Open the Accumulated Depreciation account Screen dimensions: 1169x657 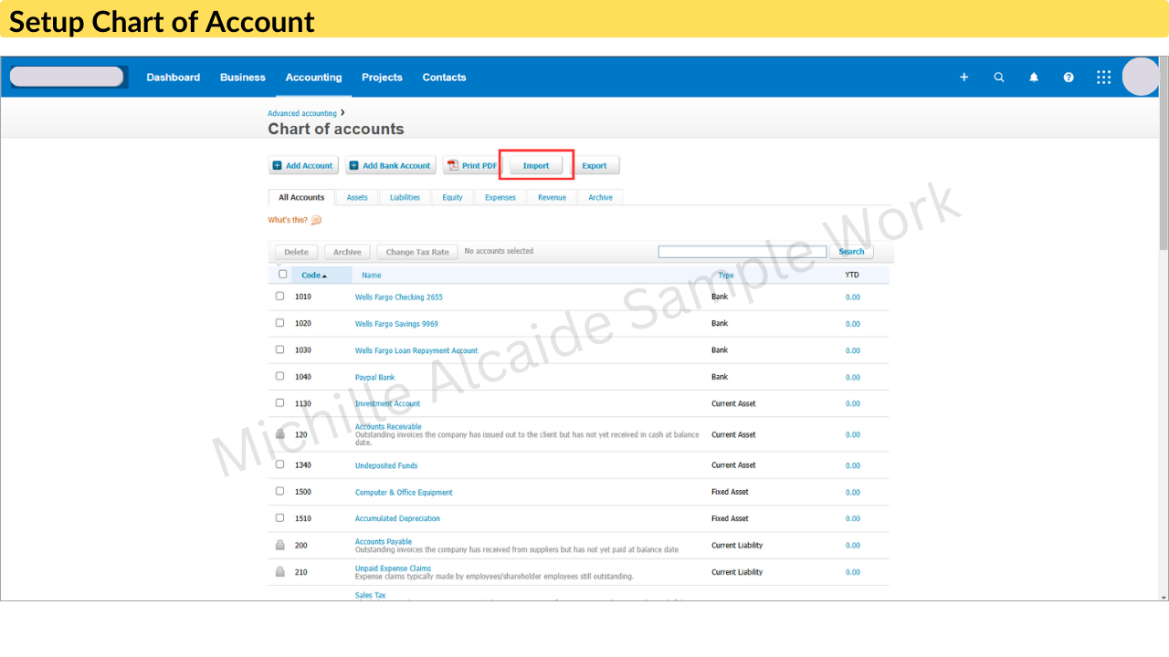pyautogui.click(x=397, y=518)
